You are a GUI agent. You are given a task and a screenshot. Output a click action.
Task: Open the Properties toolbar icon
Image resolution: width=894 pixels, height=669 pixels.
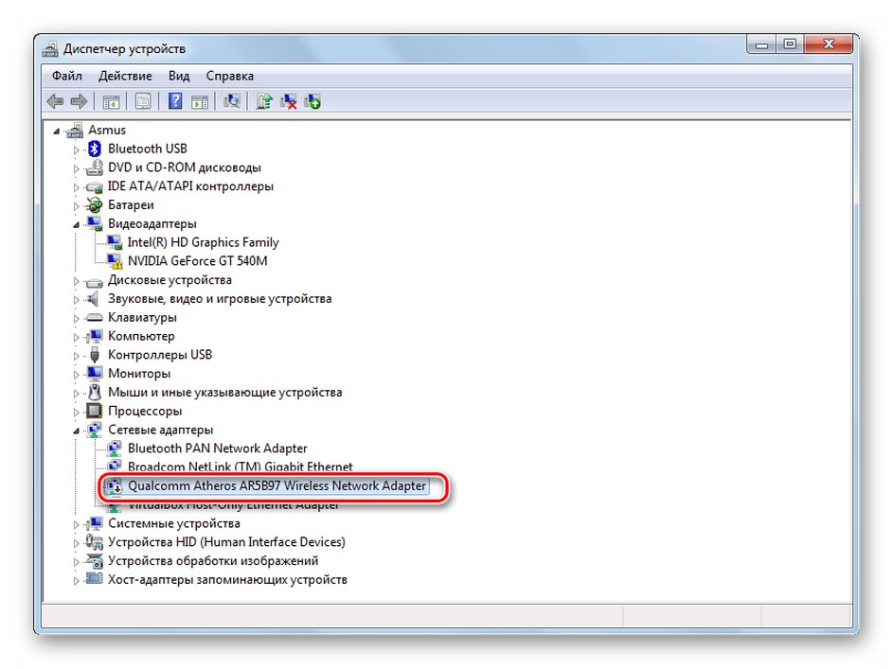[143, 101]
